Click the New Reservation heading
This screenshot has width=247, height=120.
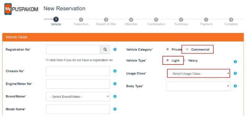[x=64, y=8]
